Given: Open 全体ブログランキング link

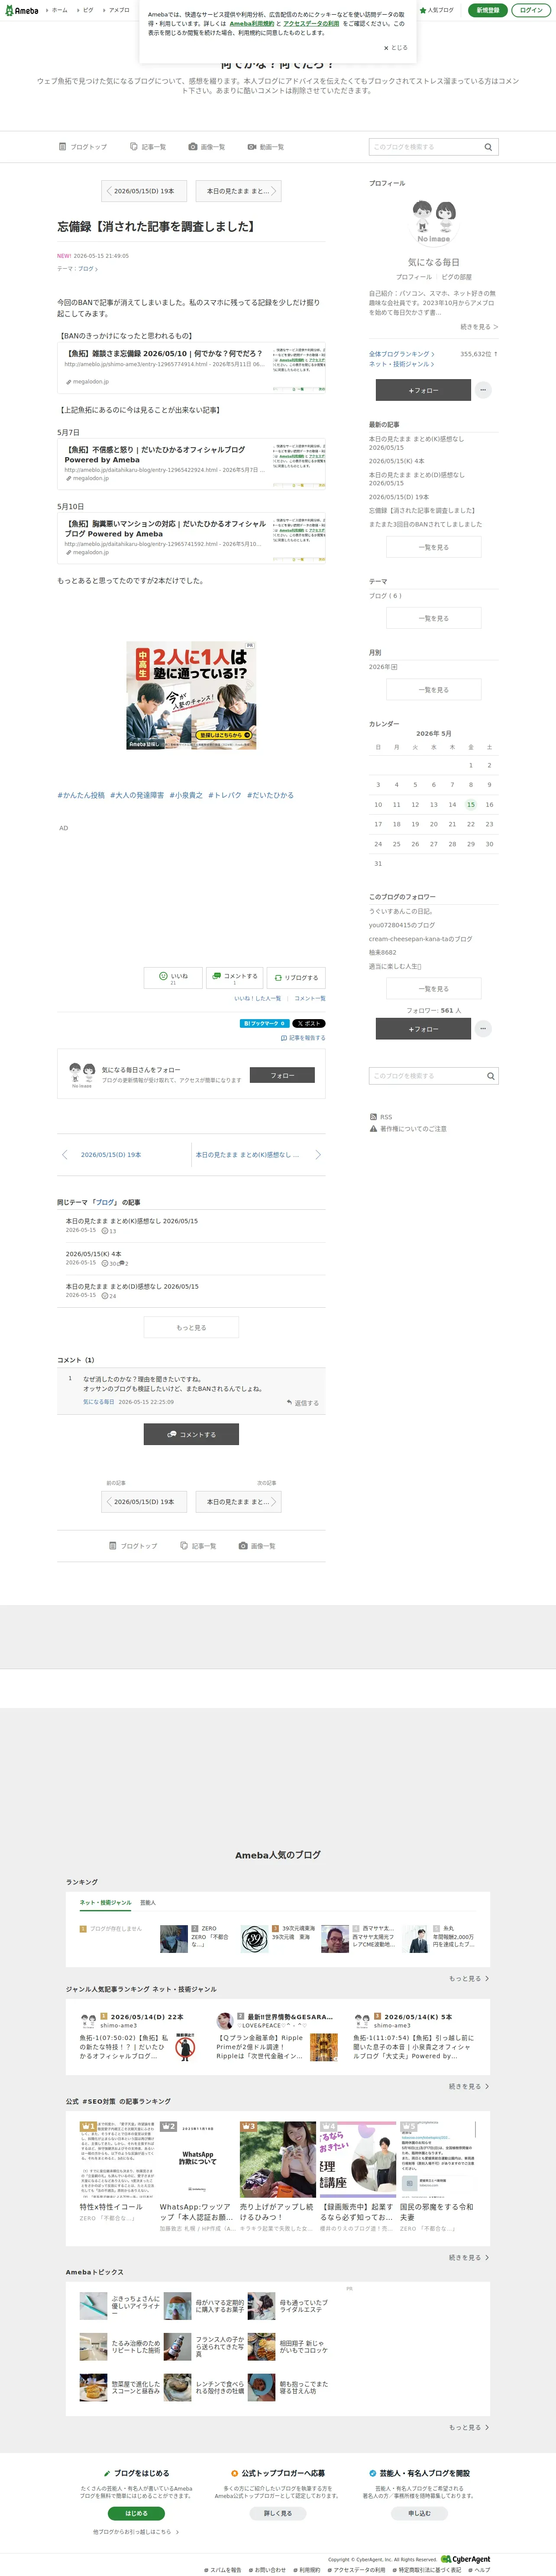Looking at the screenshot, I should coord(402,354).
